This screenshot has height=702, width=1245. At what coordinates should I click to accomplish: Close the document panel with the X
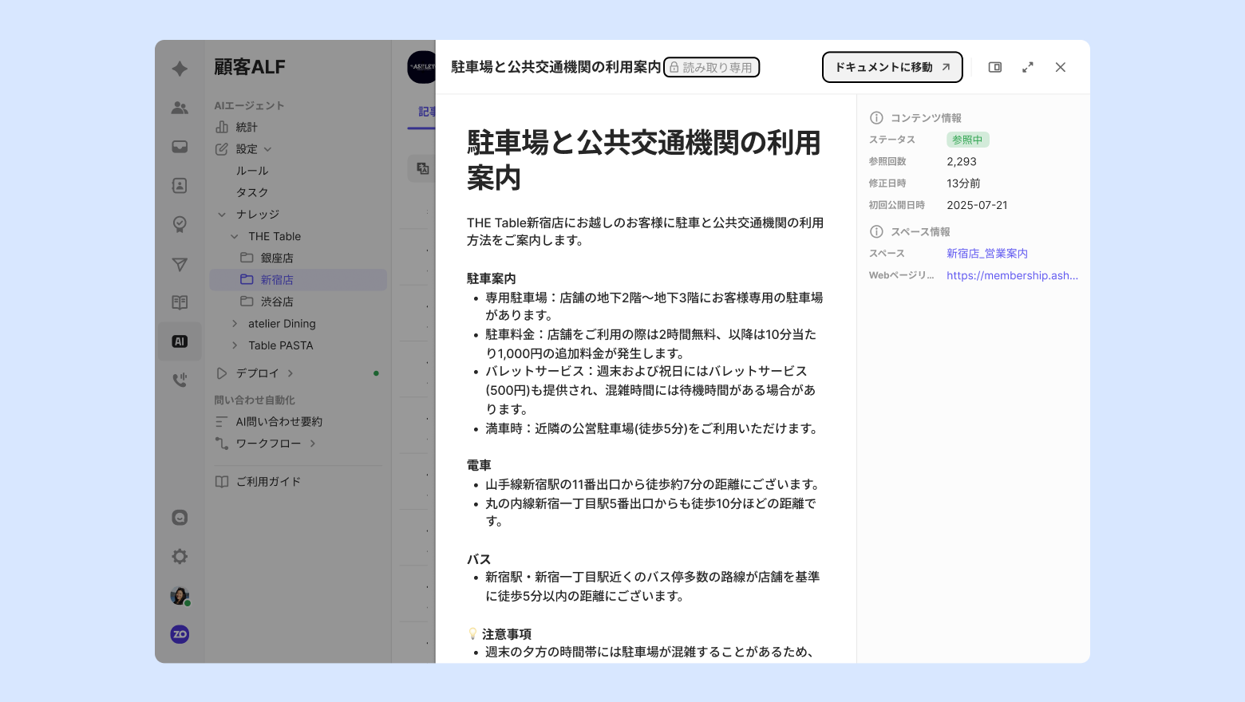[1061, 67]
